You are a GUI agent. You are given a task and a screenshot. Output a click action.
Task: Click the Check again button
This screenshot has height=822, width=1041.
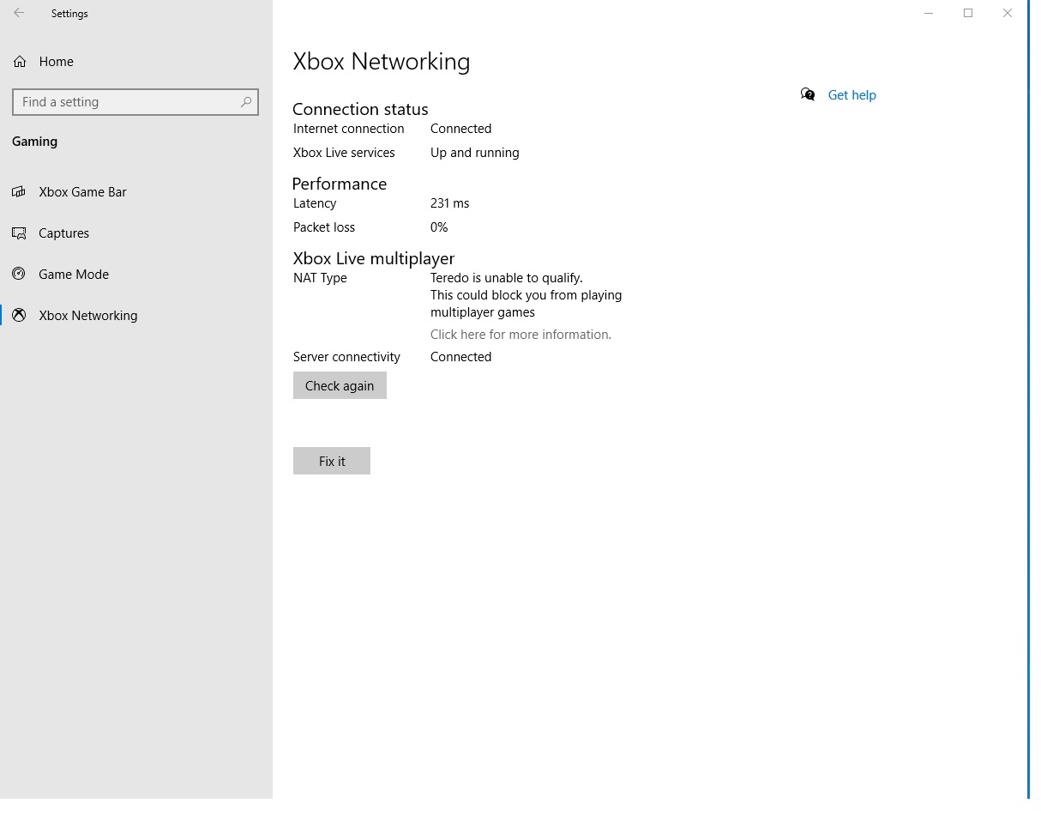point(340,385)
